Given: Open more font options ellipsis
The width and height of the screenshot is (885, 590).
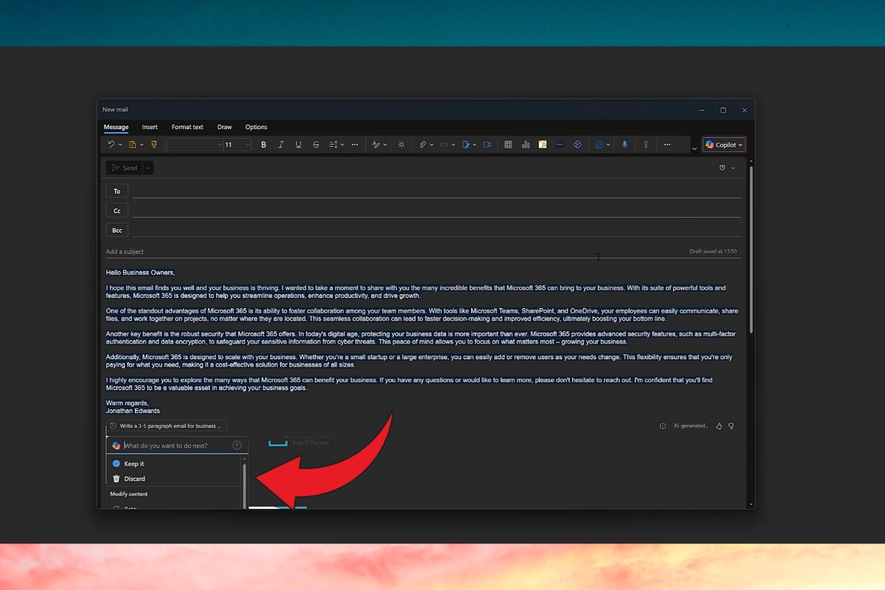Looking at the screenshot, I should (x=355, y=145).
